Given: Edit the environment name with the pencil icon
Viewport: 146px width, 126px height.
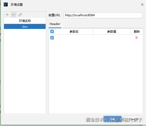Looking at the screenshot, I should pyautogui.click(x=20, y=15).
